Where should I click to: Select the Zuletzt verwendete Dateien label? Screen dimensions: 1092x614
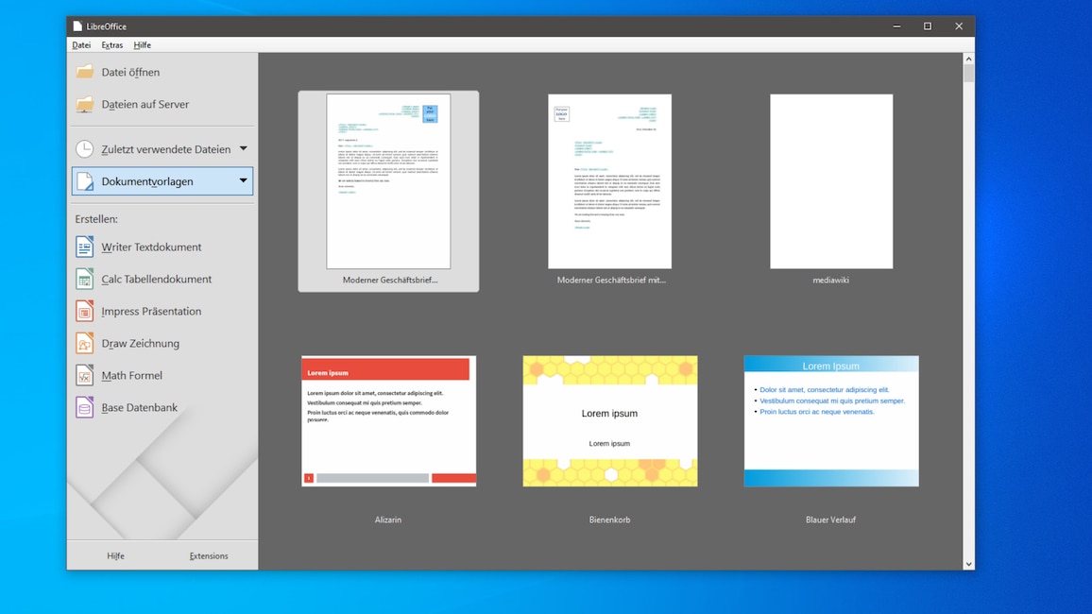(165, 149)
